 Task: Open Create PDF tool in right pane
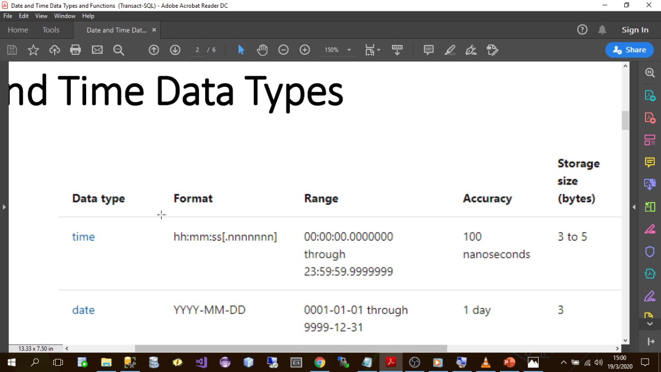tap(650, 118)
